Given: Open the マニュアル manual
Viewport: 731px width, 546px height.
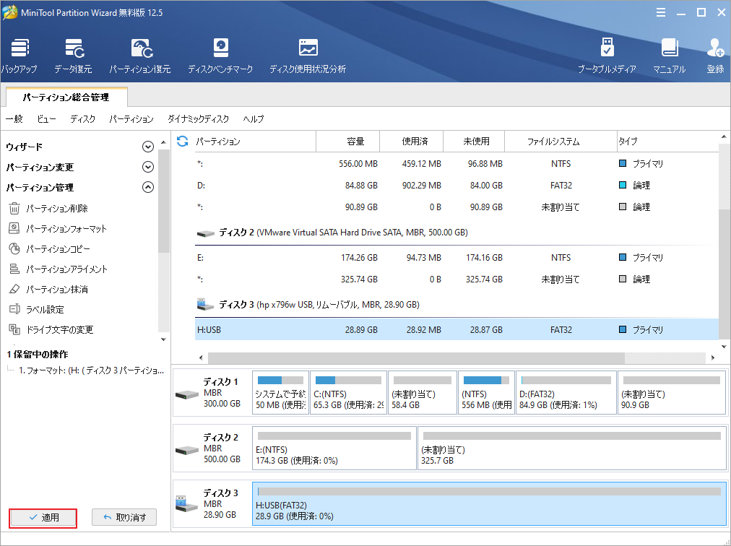Looking at the screenshot, I should click(670, 55).
